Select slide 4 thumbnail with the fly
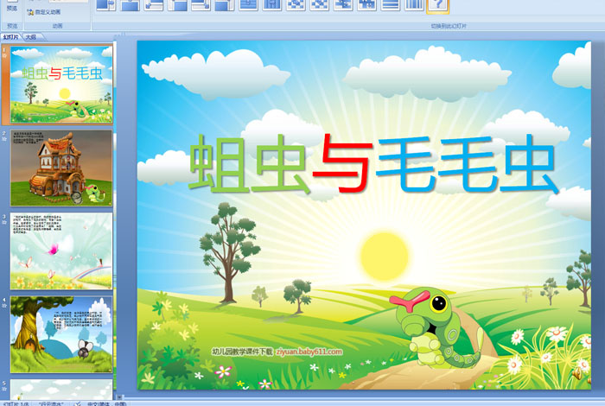Image resolution: width=605 pixels, height=406 pixels. tap(61, 334)
